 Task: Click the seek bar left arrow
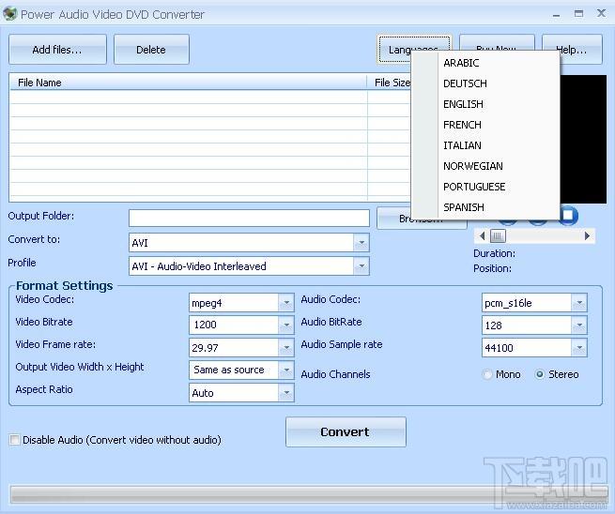point(482,235)
